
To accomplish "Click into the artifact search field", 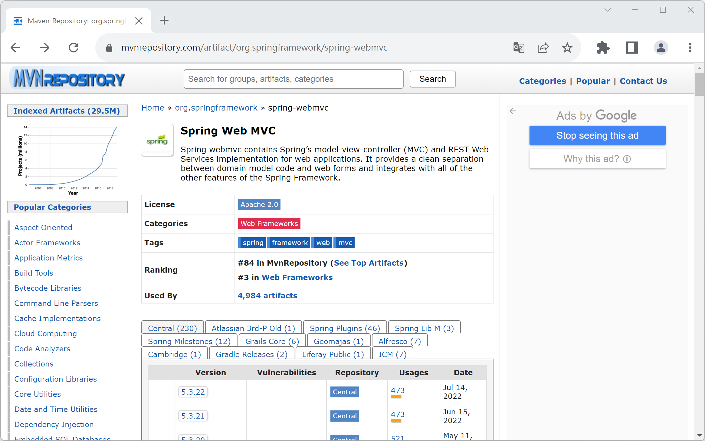I will pyautogui.click(x=293, y=79).
